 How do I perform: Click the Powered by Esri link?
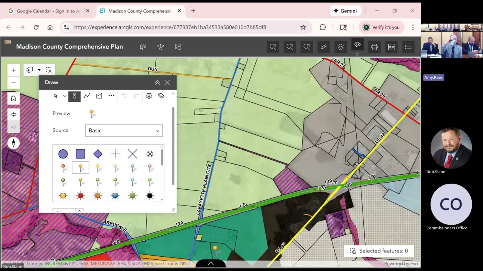[x=401, y=264]
